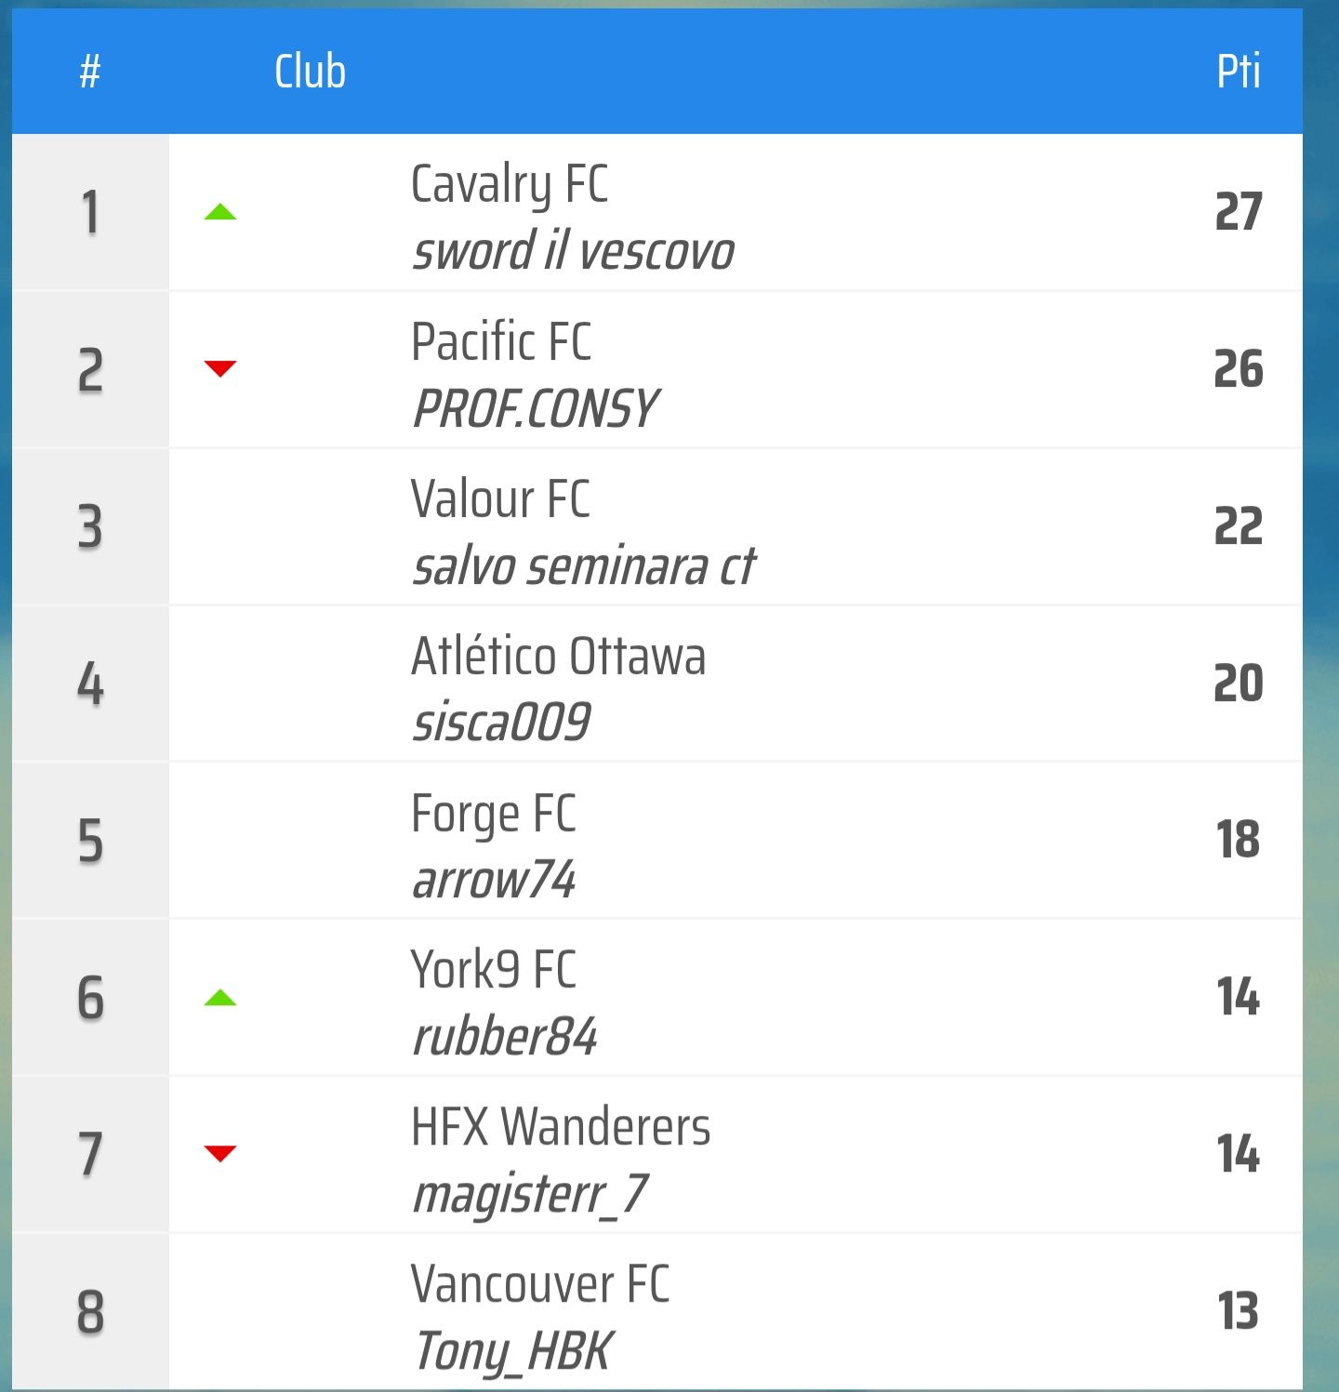
Task: Open the Cavalry FC club name
Action: click(510, 184)
